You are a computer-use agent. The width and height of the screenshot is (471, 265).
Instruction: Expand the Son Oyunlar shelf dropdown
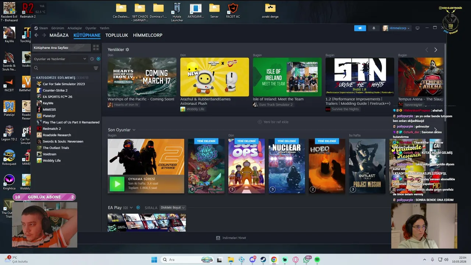pyautogui.click(x=134, y=130)
